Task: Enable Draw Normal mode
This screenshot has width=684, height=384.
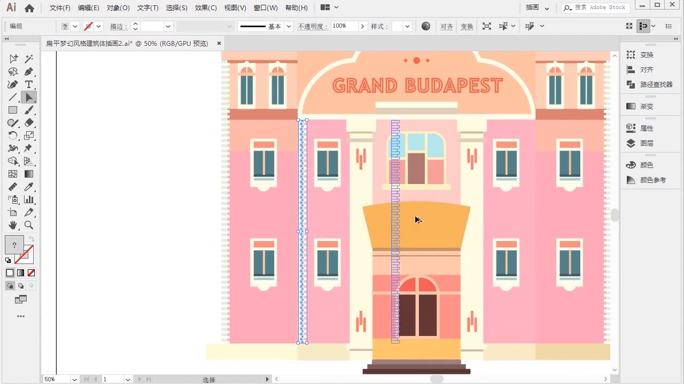Action: (10, 286)
